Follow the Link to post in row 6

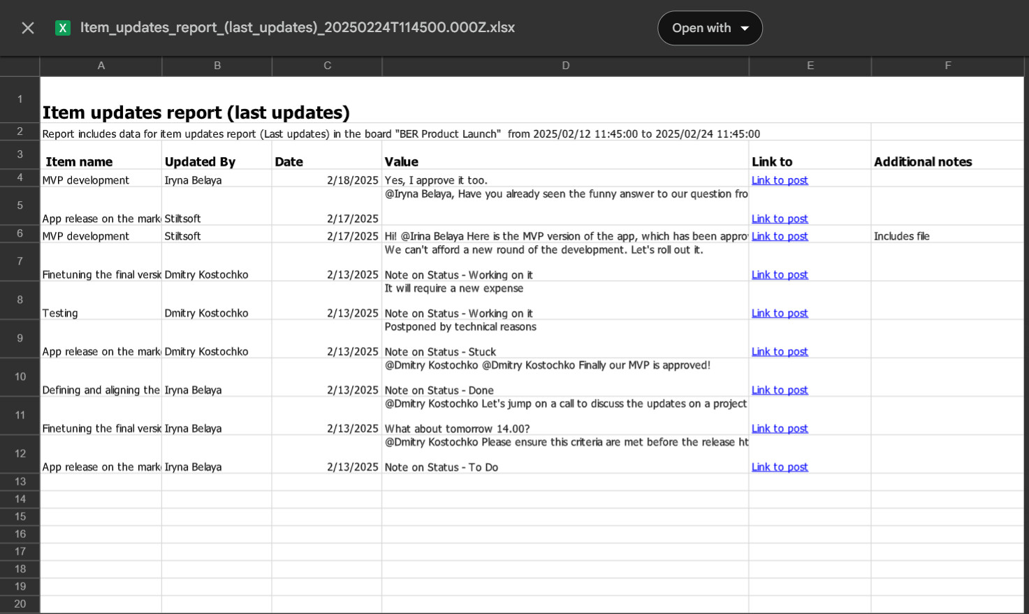[780, 236]
